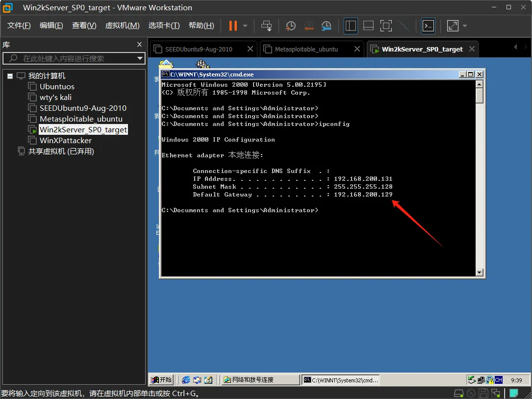Click the stretch guest display icon
Viewport: 532px width, 399px height.
coord(453,26)
